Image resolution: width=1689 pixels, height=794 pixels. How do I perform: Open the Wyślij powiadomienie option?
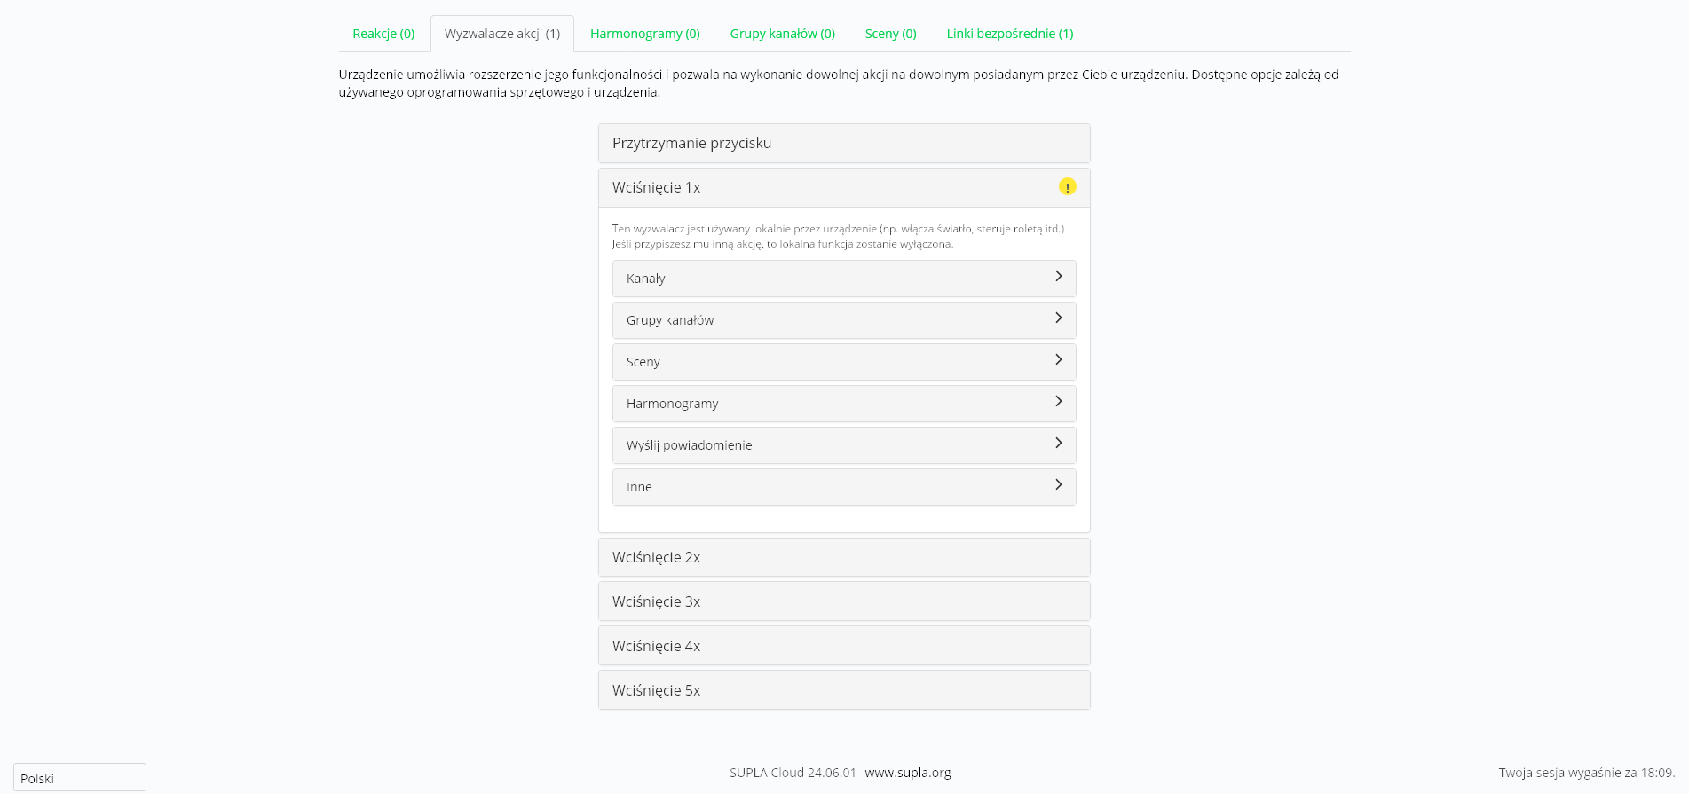point(844,445)
